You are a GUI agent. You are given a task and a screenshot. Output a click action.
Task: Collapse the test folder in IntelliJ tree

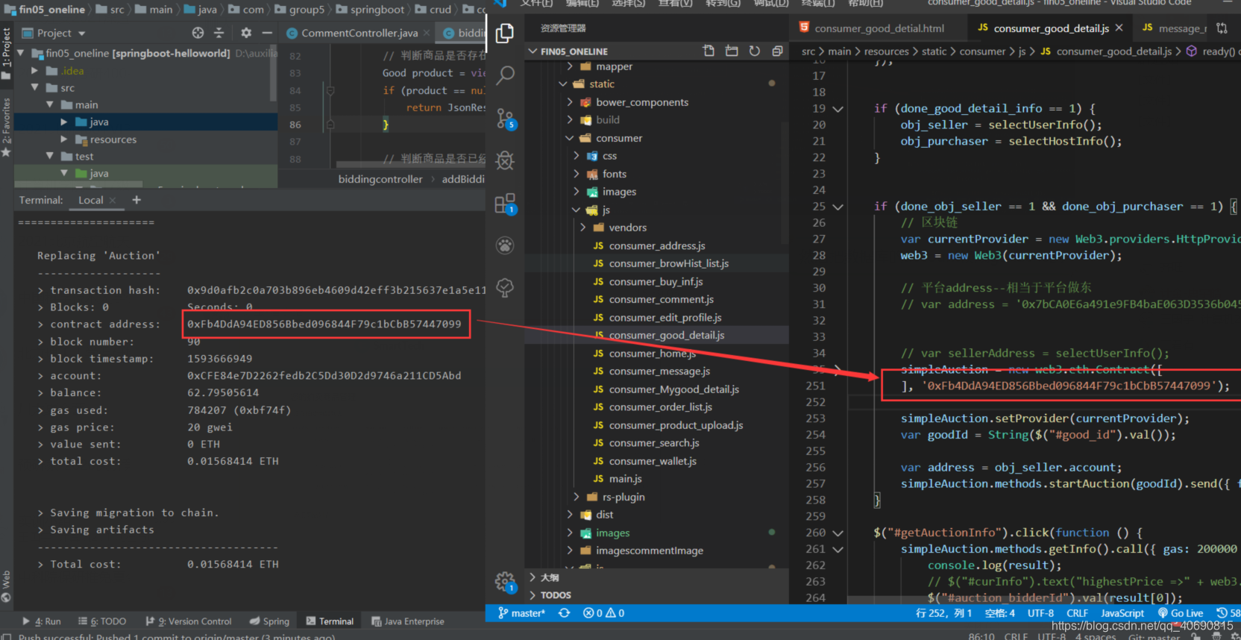[x=49, y=157]
